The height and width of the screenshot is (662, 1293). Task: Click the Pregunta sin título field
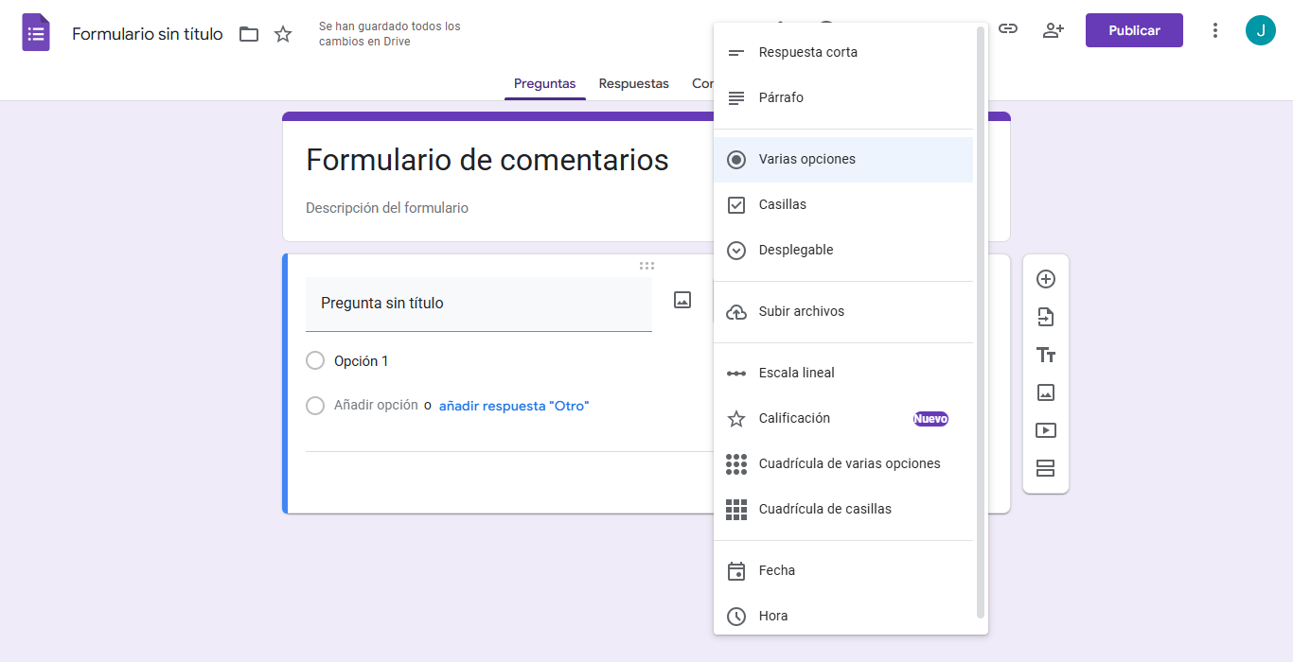pyautogui.click(x=478, y=304)
